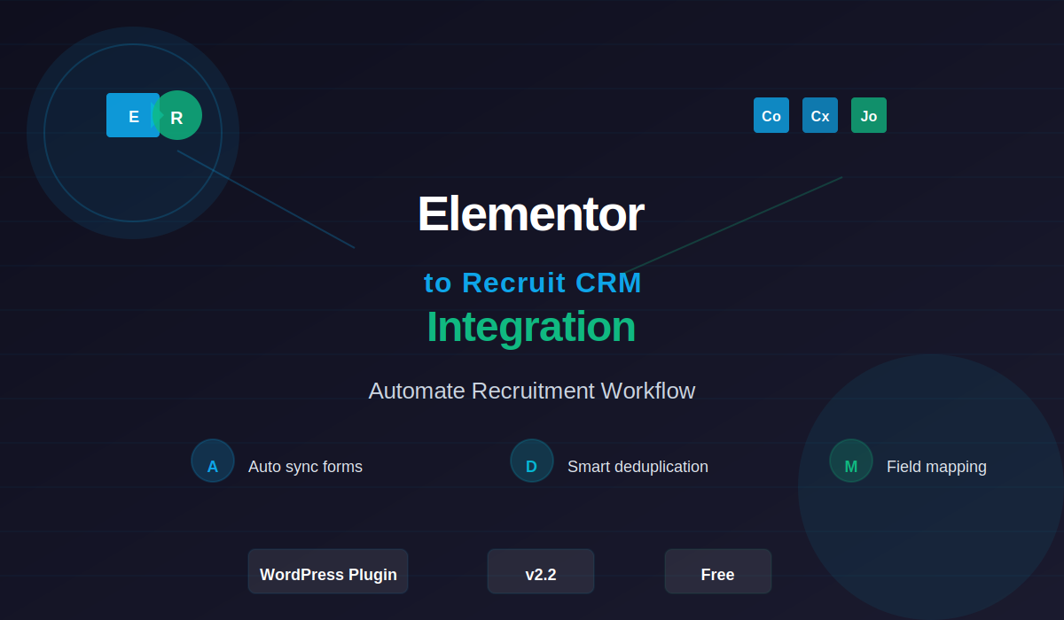Click the "to Recruit CRM" subtitle

pos(533,283)
